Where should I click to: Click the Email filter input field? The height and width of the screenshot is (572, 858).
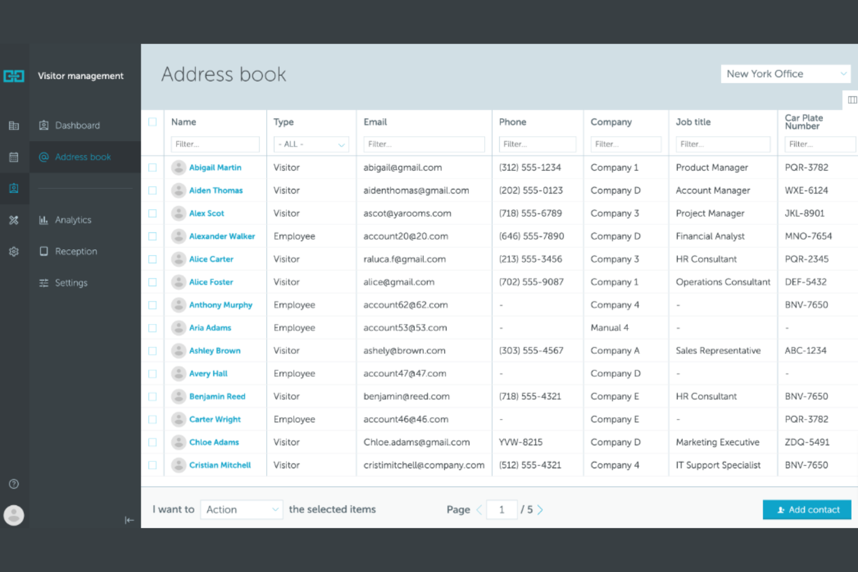point(424,144)
